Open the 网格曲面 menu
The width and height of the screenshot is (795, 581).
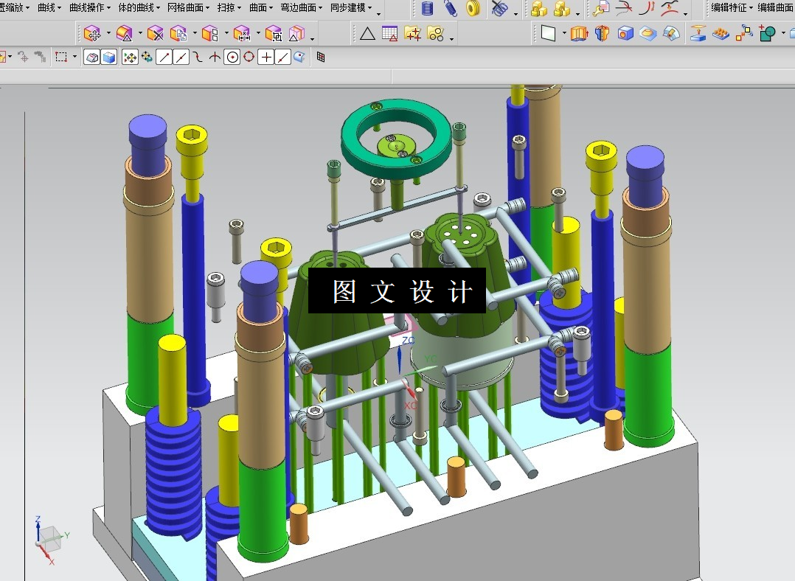click(x=188, y=7)
